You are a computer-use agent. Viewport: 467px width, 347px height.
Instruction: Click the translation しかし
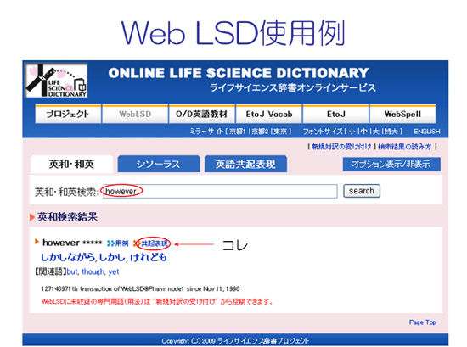[x=113, y=257]
